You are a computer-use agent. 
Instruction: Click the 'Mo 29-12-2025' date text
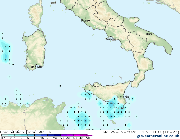[x=120, y=132]
